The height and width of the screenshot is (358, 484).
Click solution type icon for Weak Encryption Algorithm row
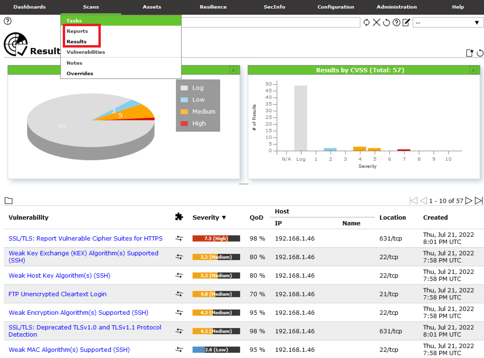pyautogui.click(x=179, y=312)
